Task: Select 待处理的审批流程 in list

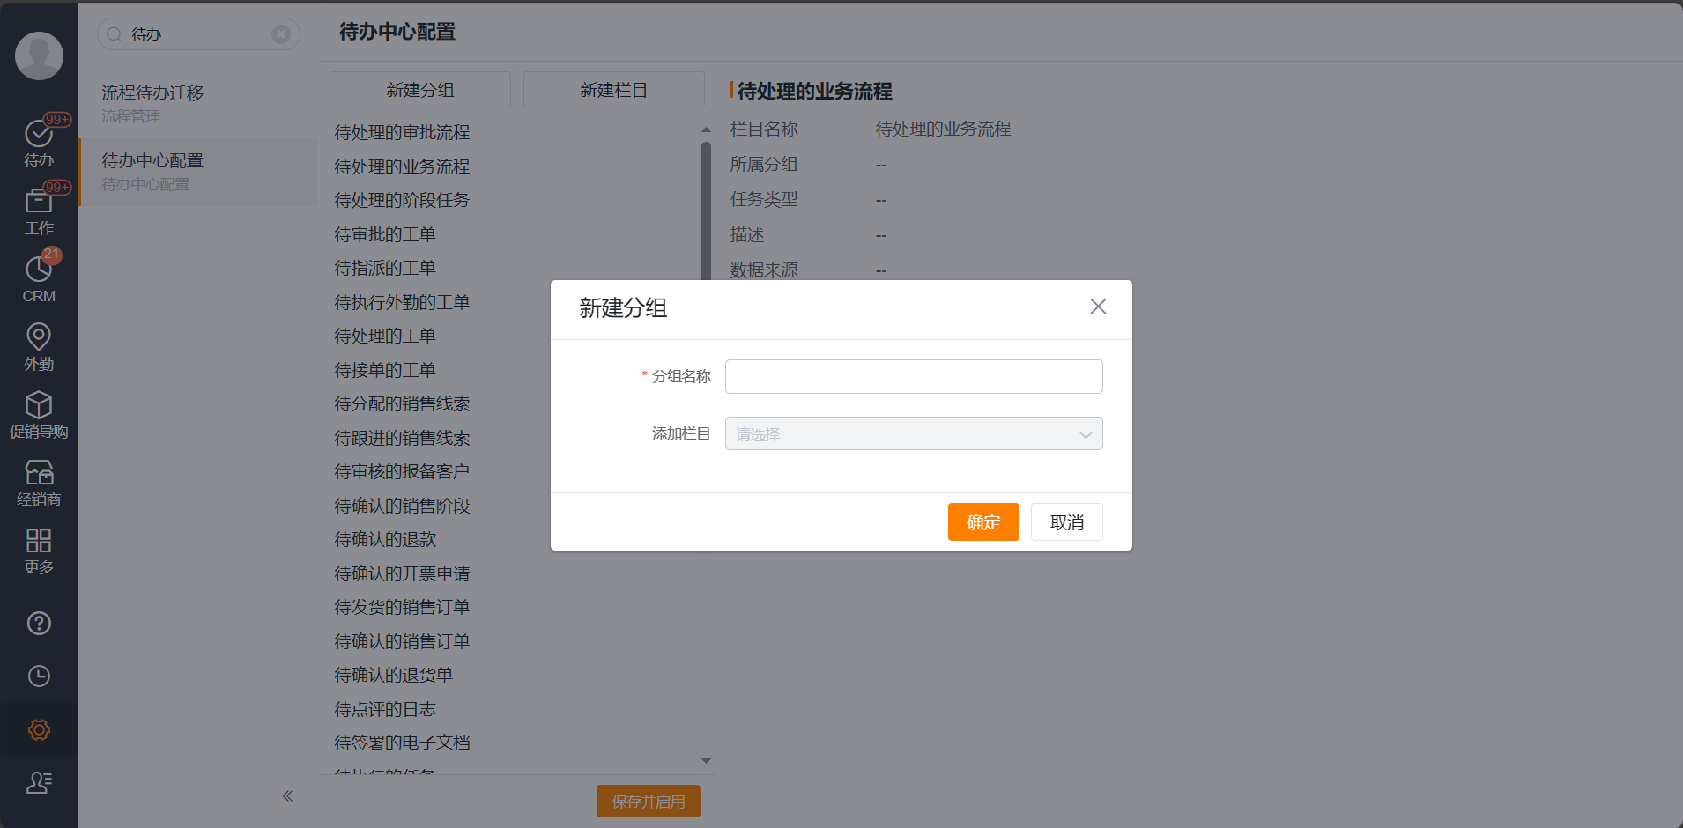Action: click(x=402, y=132)
